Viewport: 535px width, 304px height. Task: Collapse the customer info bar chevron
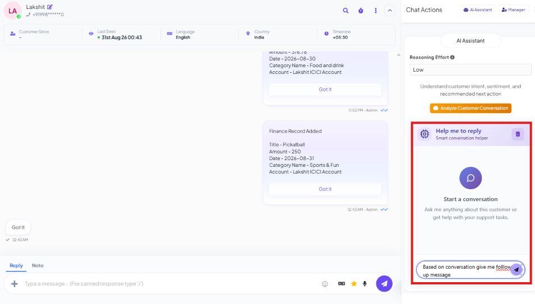click(390, 11)
